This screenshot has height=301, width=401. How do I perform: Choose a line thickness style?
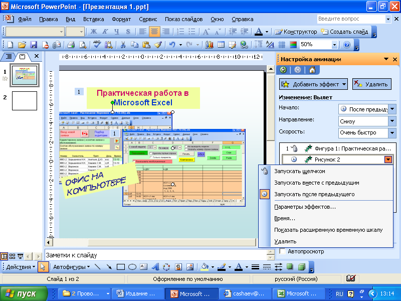pos(255,267)
